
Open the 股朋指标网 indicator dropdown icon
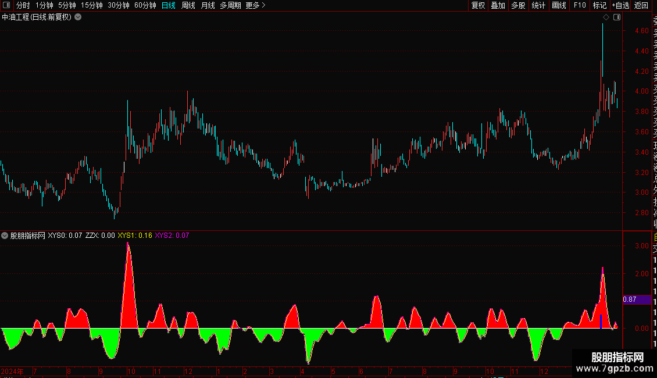[5, 236]
